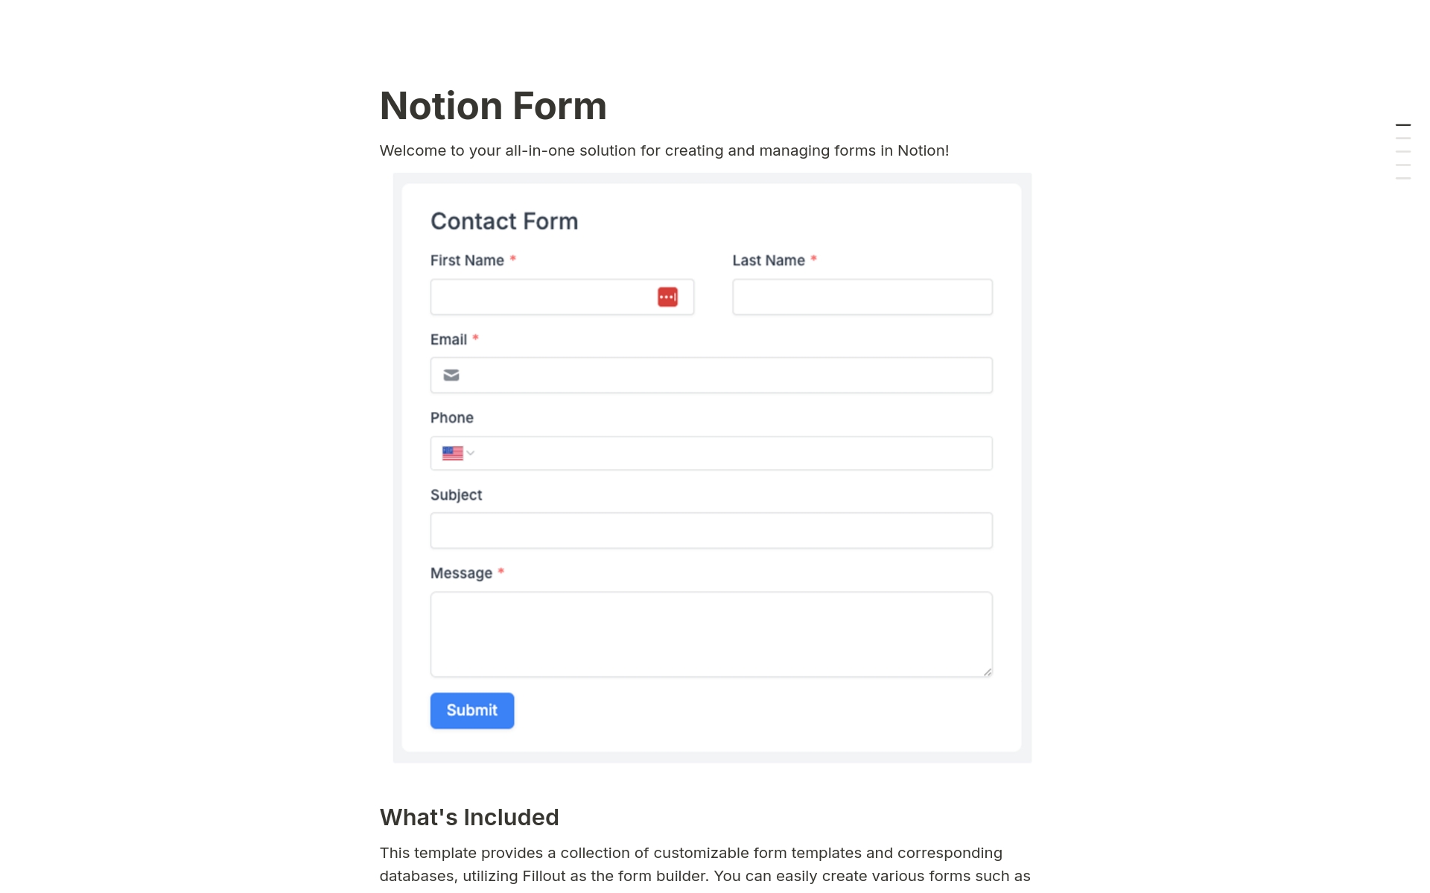Go to the fourth outline marker
Viewport: 1430px width, 893px height.
tap(1403, 165)
